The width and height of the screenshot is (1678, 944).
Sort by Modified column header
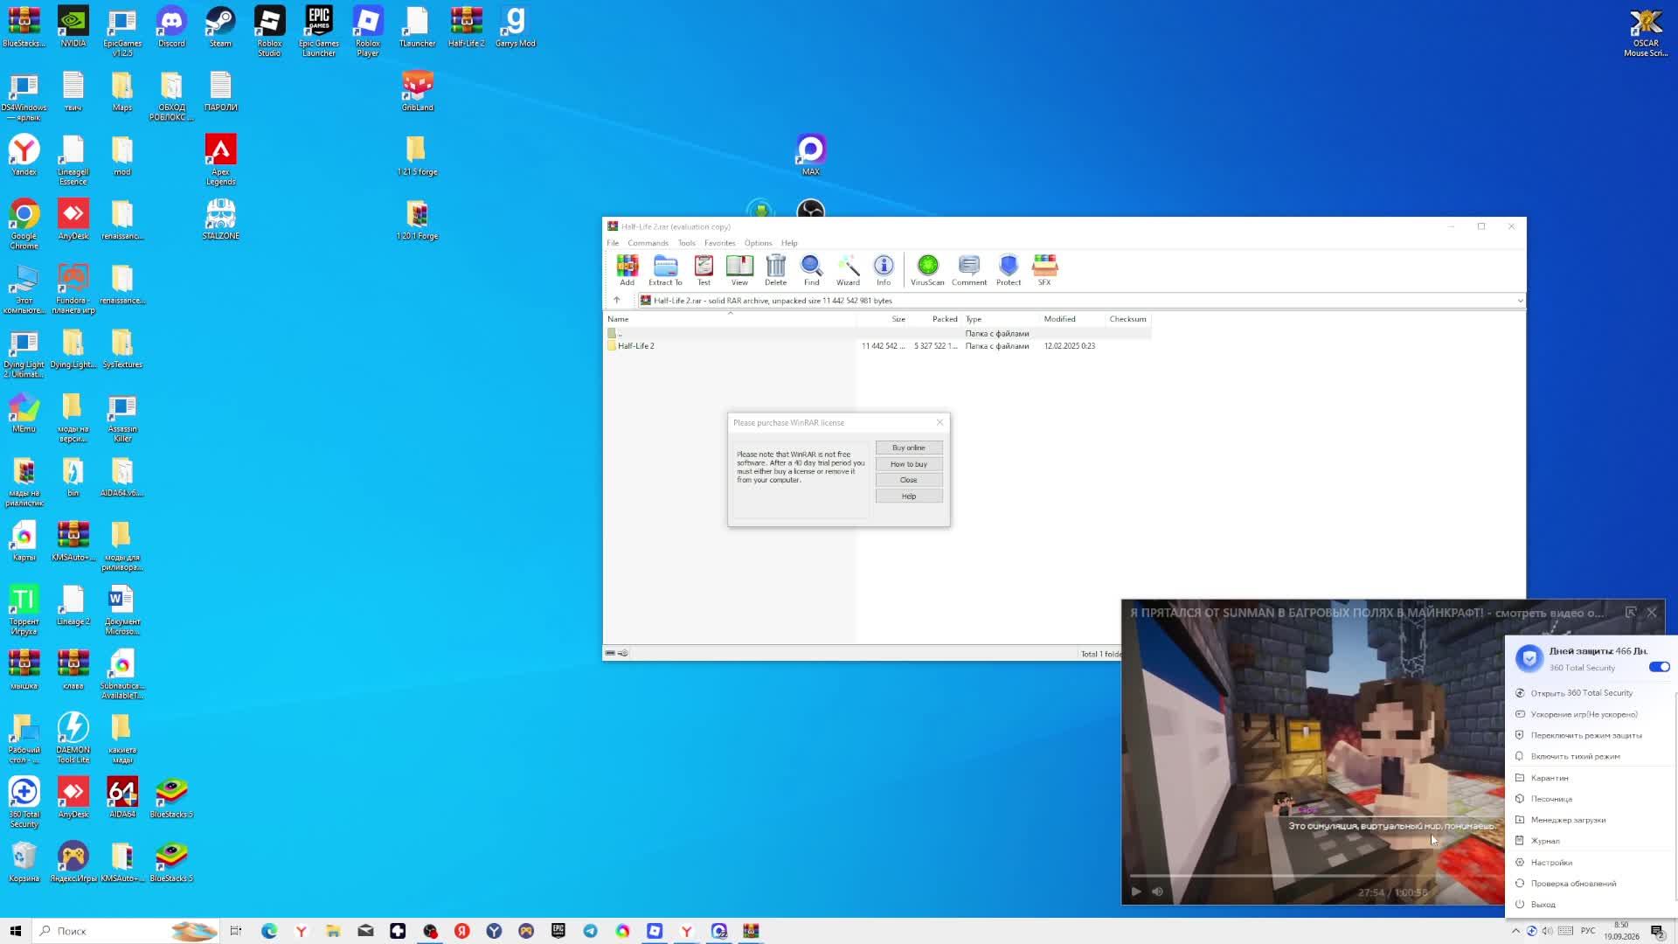coord(1072,319)
